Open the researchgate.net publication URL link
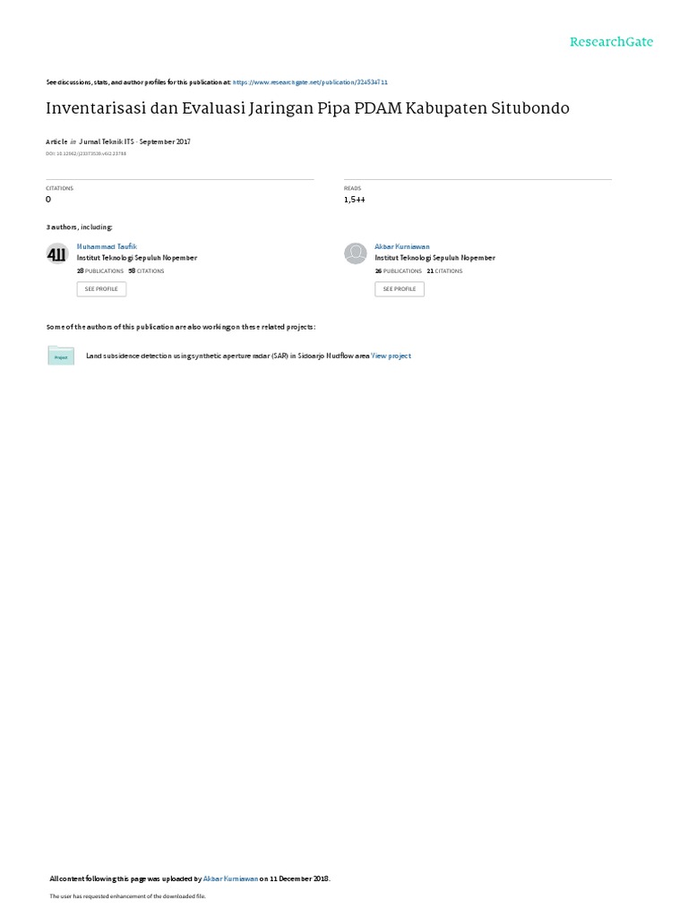This screenshot has height=917, width=688. 310,82
